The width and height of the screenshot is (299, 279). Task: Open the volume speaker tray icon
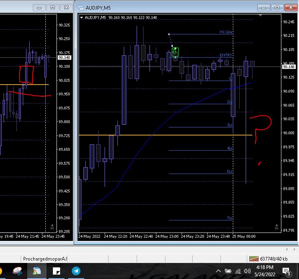pos(247,271)
